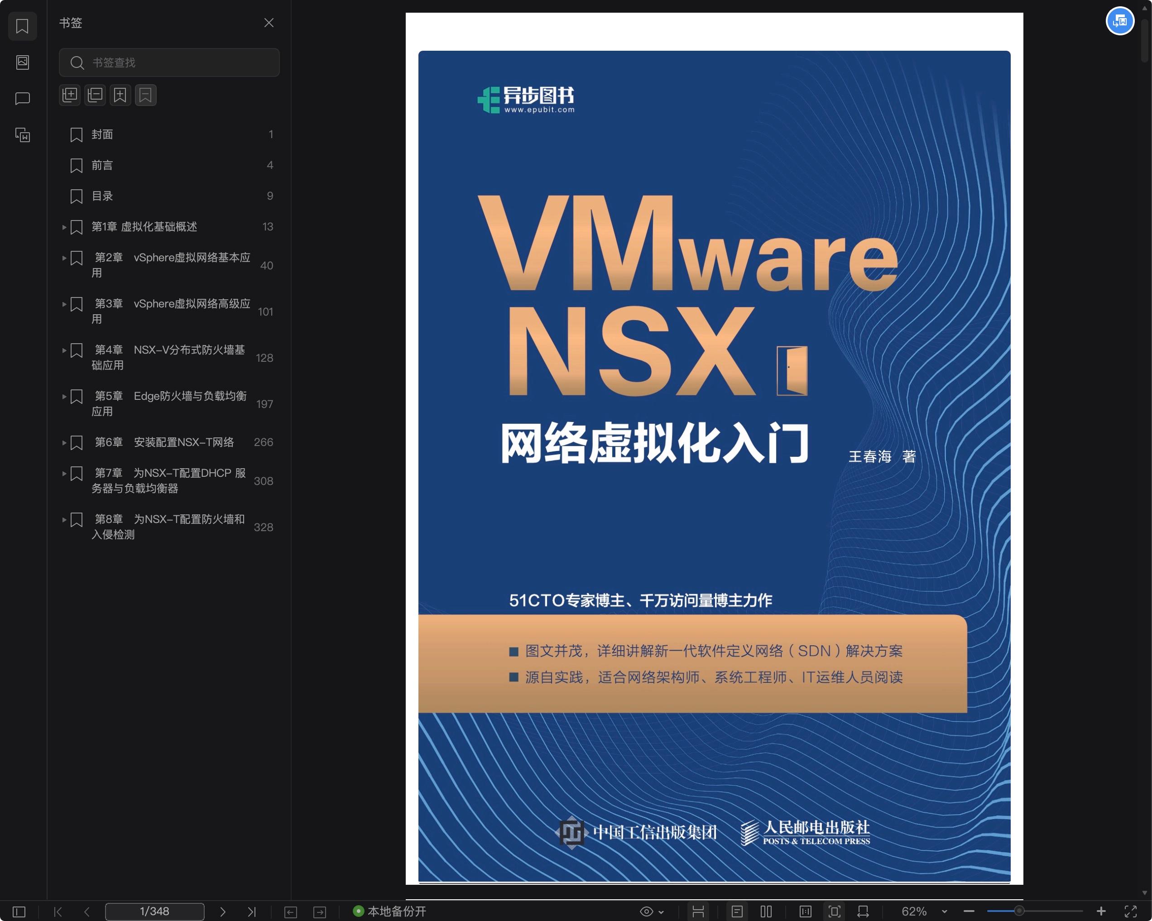Expand the 第4章 NSX-V分布式防火墙 bookmark

click(64, 350)
